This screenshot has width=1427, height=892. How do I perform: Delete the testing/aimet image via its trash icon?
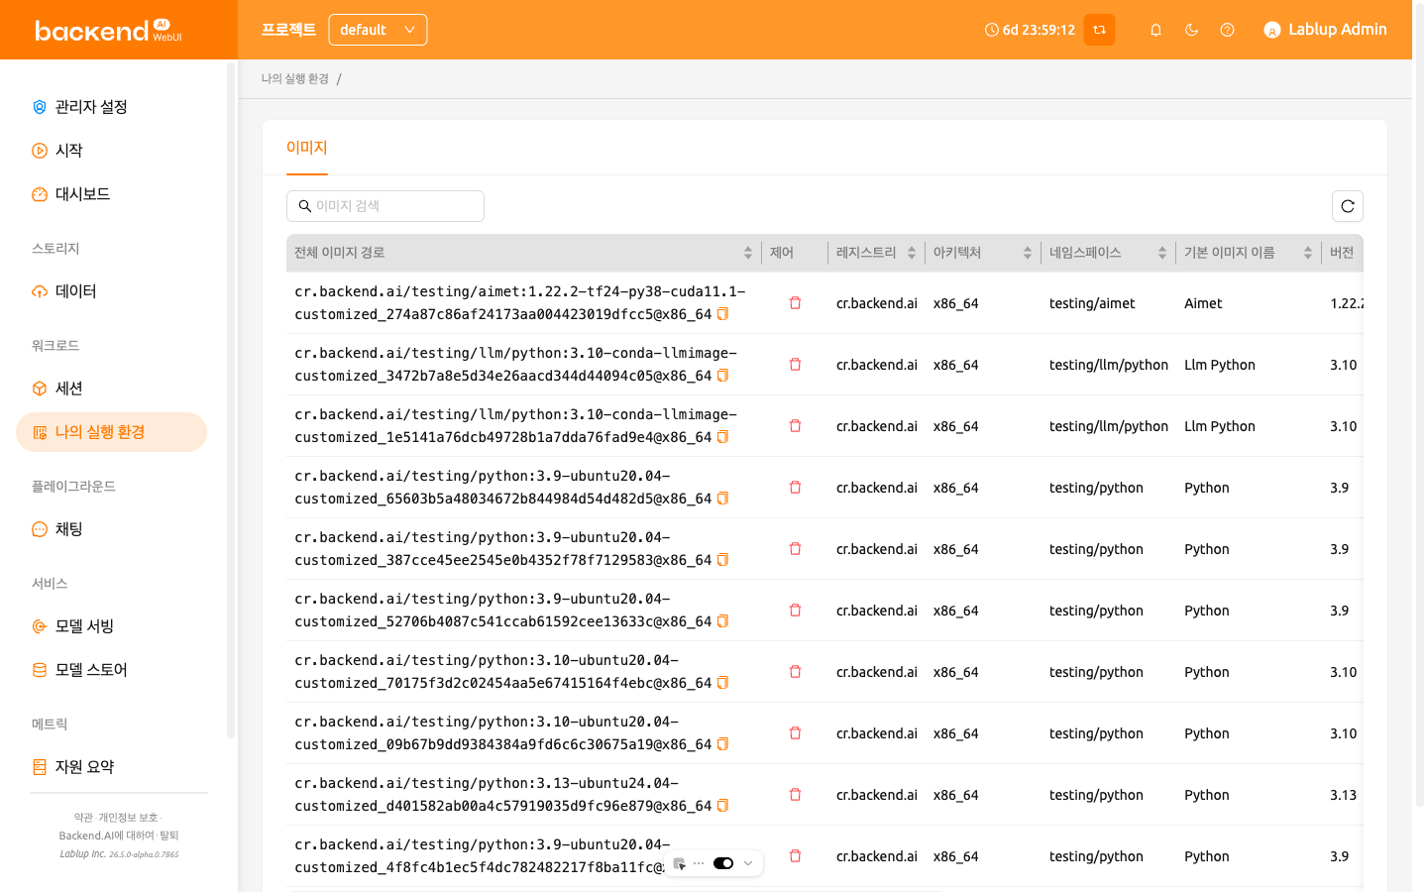point(795,303)
